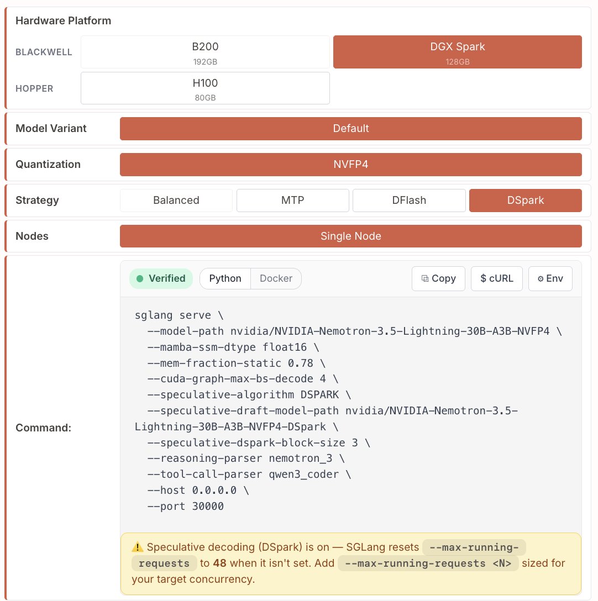The height and width of the screenshot is (601, 598).
Task: Click the Hardware Platform heading
Action: click(64, 20)
